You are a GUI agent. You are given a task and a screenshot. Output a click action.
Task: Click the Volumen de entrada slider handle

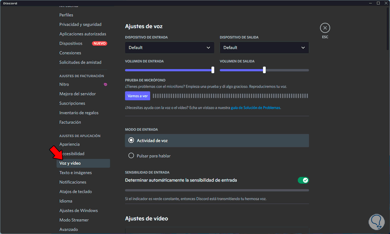click(213, 70)
